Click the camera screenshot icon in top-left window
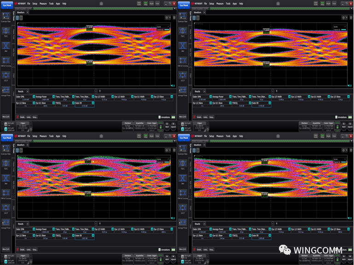This screenshot has height=265, width=354. tap(101, 3)
